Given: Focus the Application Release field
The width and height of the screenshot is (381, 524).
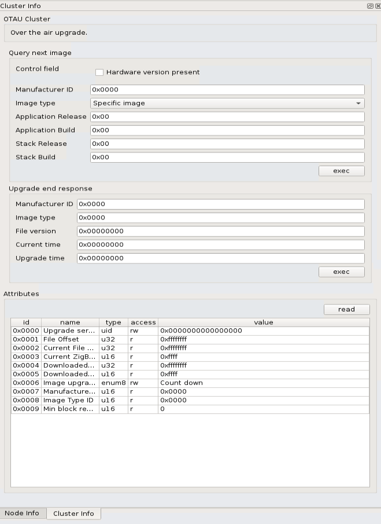Looking at the screenshot, I should [227, 116].
